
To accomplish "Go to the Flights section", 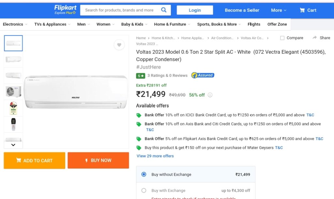I will pyautogui.click(x=254, y=24).
